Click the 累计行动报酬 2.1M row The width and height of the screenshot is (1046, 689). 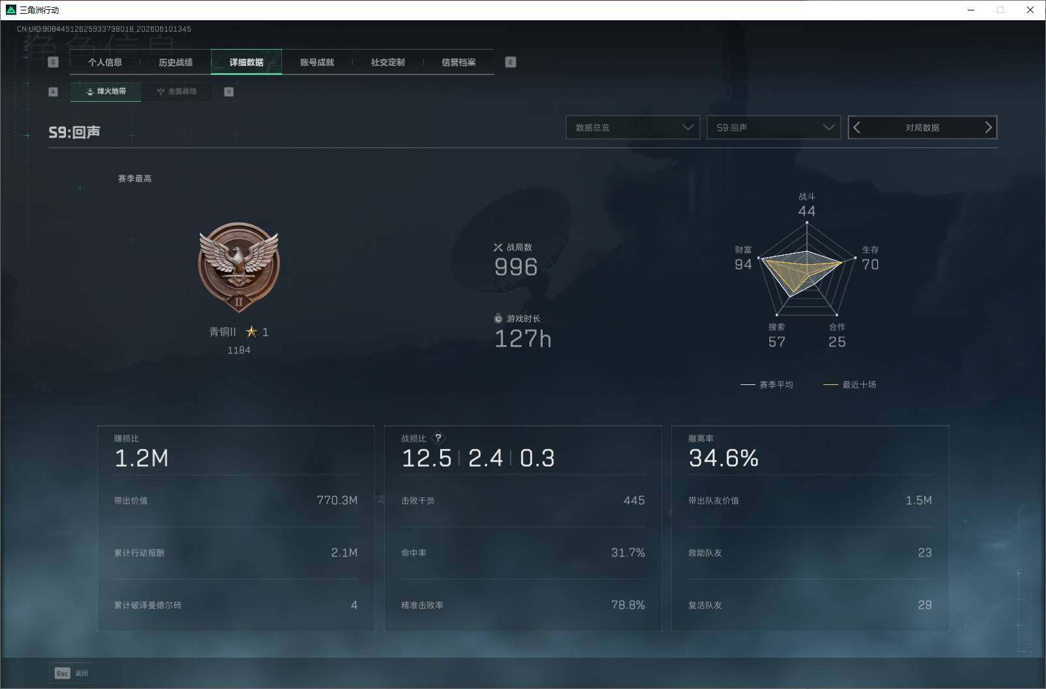pyautogui.click(x=236, y=553)
